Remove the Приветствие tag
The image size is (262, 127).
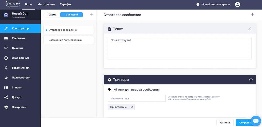[132, 107]
